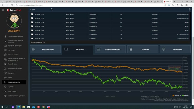The height and width of the screenshot is (109, 194).
Task: Open browser favorites star icon
Action: (x=177, y=5)
